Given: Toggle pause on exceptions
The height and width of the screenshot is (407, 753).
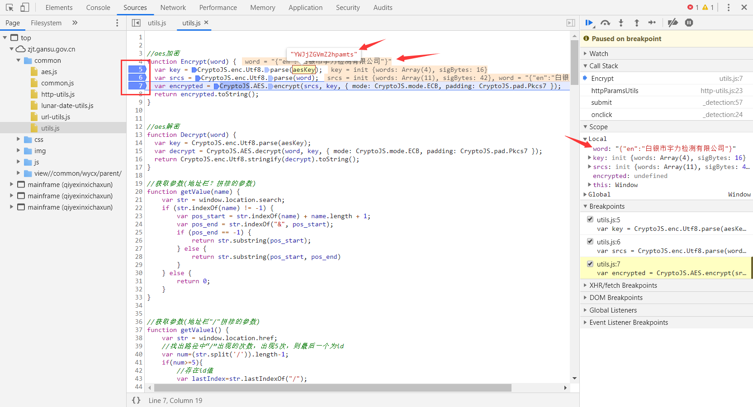Looking at the screenshot, I should click(x=689, y=23).
